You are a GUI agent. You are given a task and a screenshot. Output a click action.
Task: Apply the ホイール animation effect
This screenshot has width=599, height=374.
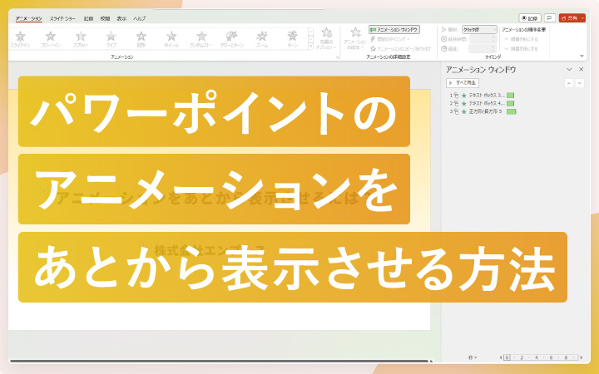pyautogui.click(x=171, y=39)
